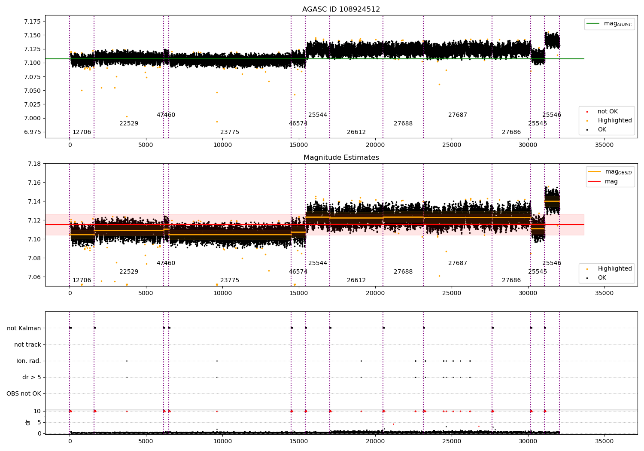The width and height of the screenshot is (644, 451).
Task: Click the 7.14 y-axis tick label
Action: (34, 201)
